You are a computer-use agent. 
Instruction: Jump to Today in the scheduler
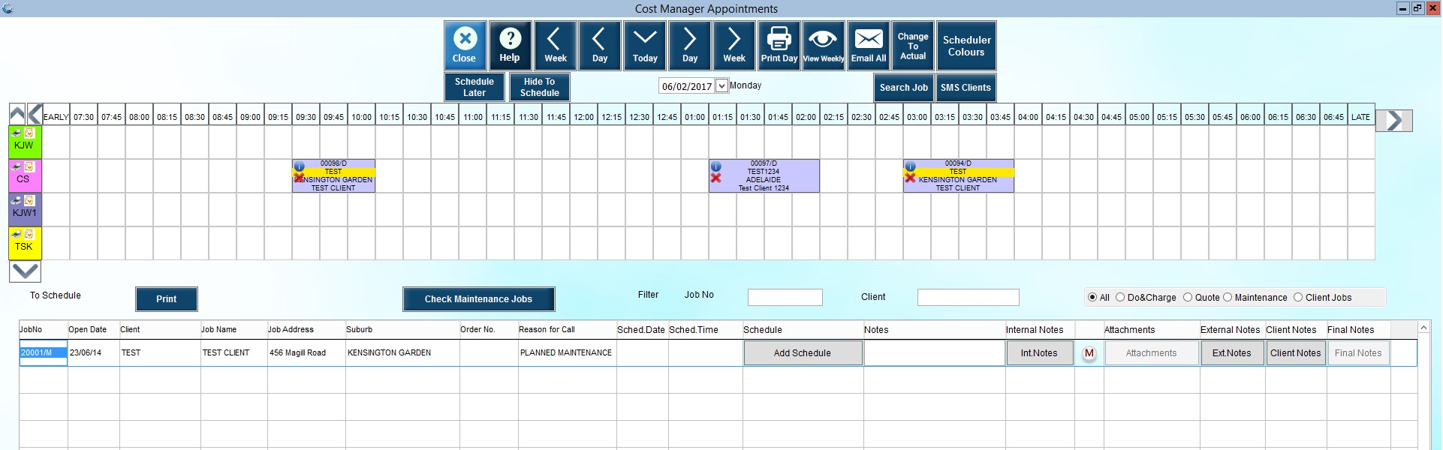click(x=644, y=46)
